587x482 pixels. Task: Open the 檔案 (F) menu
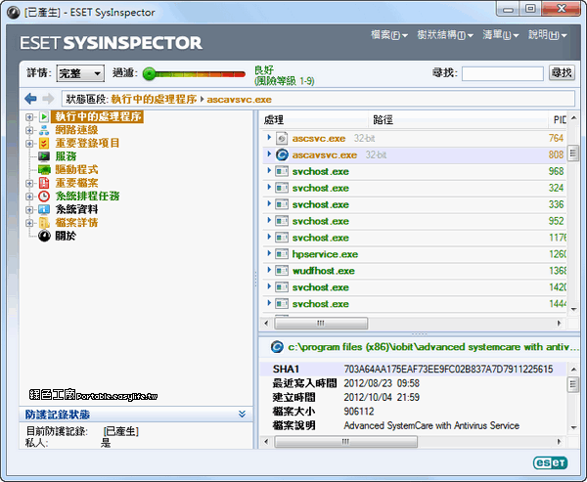(389, 35)
